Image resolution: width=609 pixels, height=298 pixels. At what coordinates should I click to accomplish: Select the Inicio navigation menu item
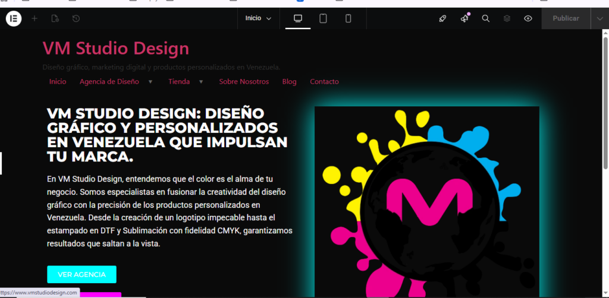pyautogui.click(x=58, y=82)
